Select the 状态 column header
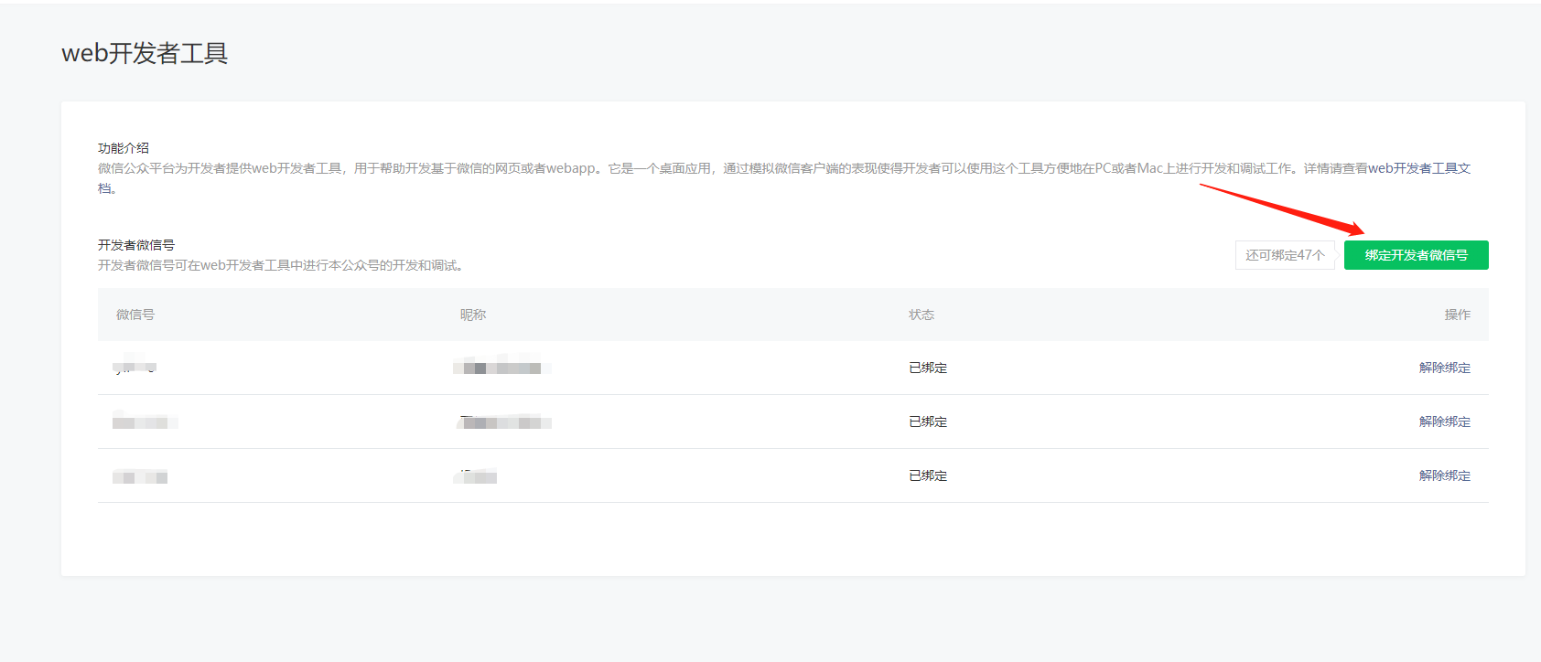The height and width of the screenshot is (662, 1541). tap(921, 315)
